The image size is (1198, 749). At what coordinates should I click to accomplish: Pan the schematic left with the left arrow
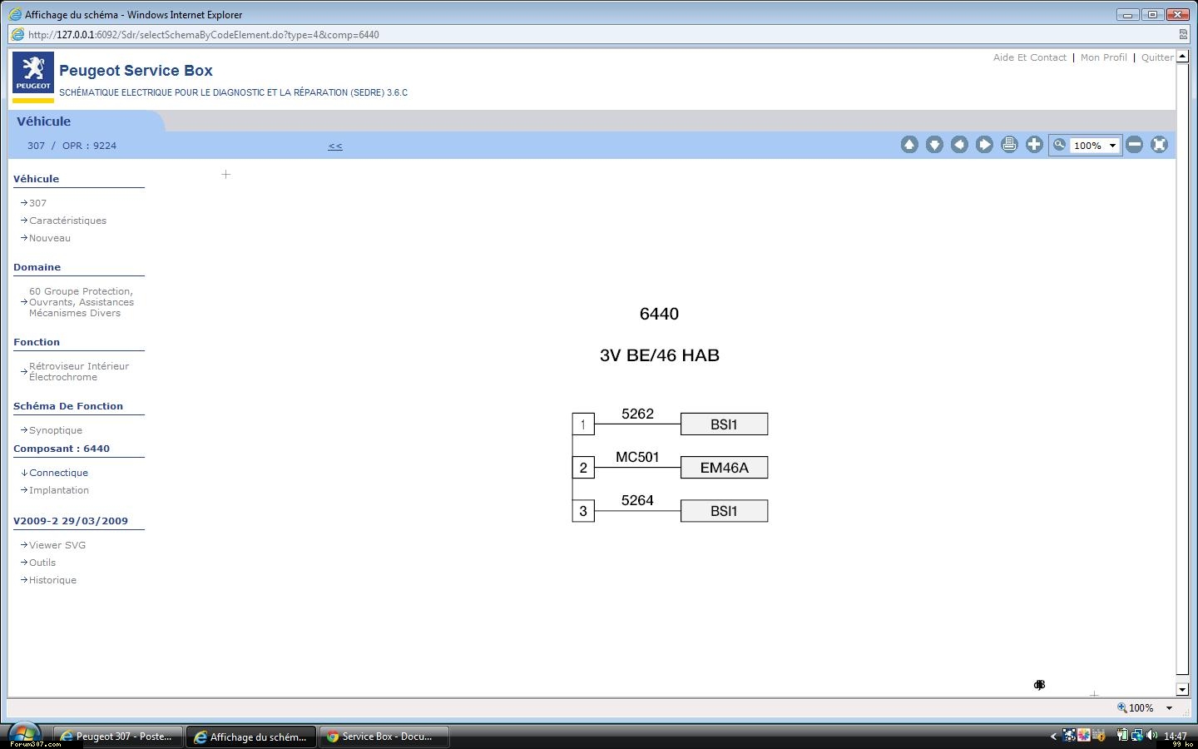(959, 145)
